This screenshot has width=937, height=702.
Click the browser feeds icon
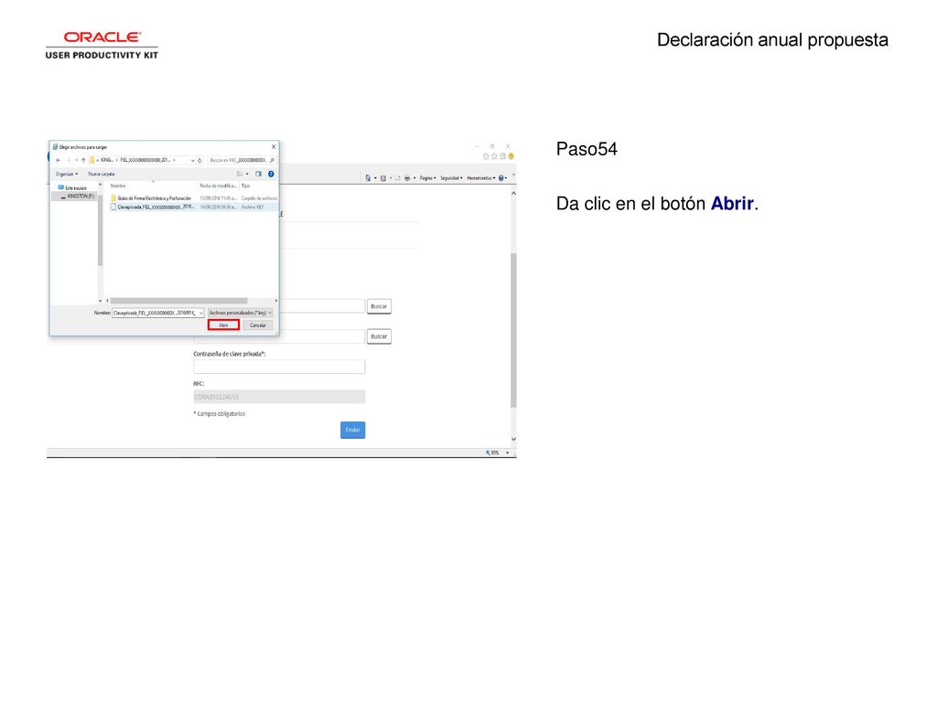point(383,178)
